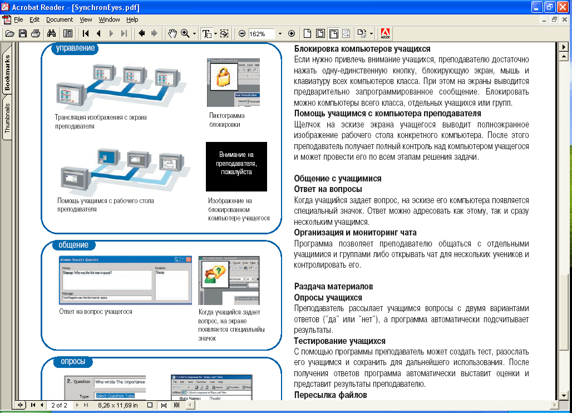Screen dimensions: 572x413
Task: Click vertical scrollbar up arrow
Action: pyautogui.click(x=564, y=56)
